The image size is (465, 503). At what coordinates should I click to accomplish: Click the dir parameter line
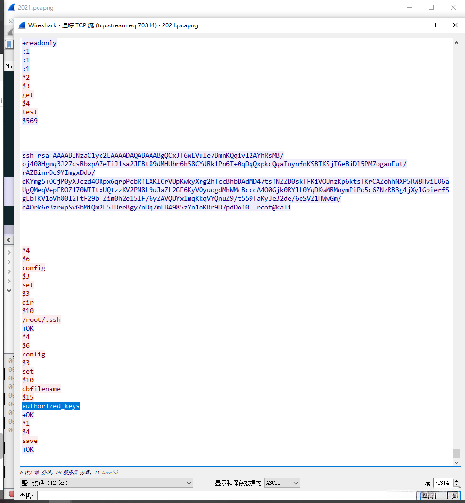pyautogui.click(x=27, y=302)
